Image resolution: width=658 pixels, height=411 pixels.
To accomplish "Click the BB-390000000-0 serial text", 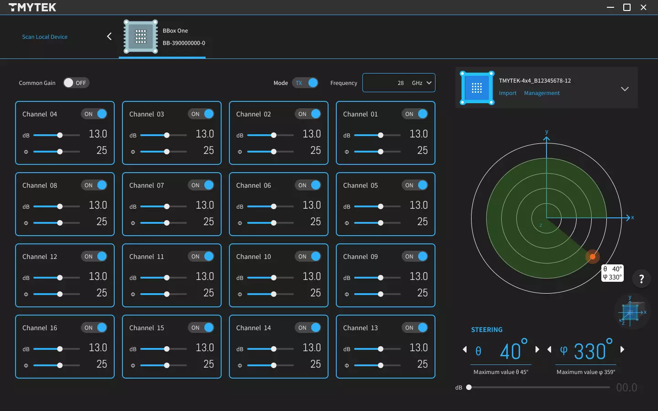I will click(184, 43).
